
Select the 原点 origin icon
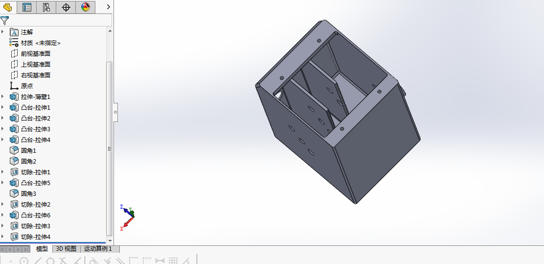14,86
